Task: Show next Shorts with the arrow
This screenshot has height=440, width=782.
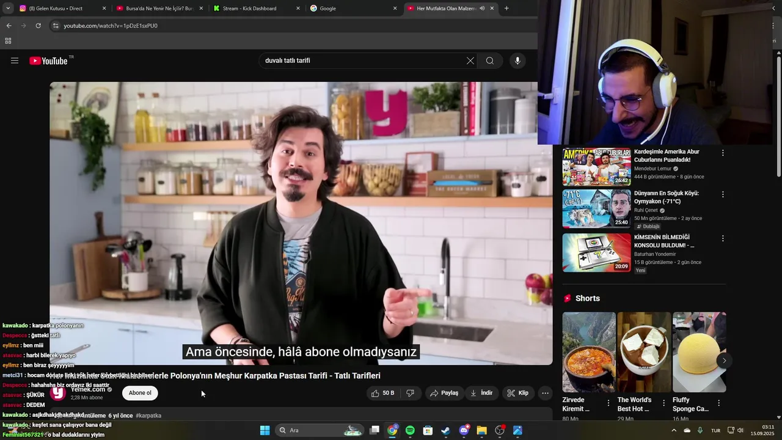Action: [724, 361]
